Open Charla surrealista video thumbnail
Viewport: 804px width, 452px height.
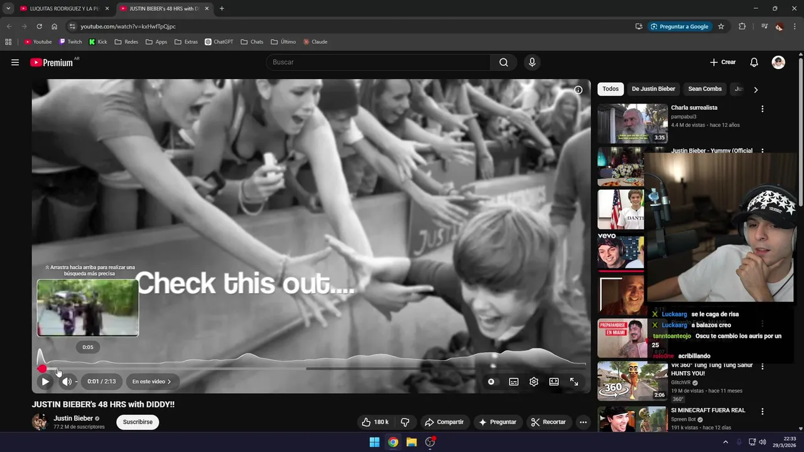633,124
